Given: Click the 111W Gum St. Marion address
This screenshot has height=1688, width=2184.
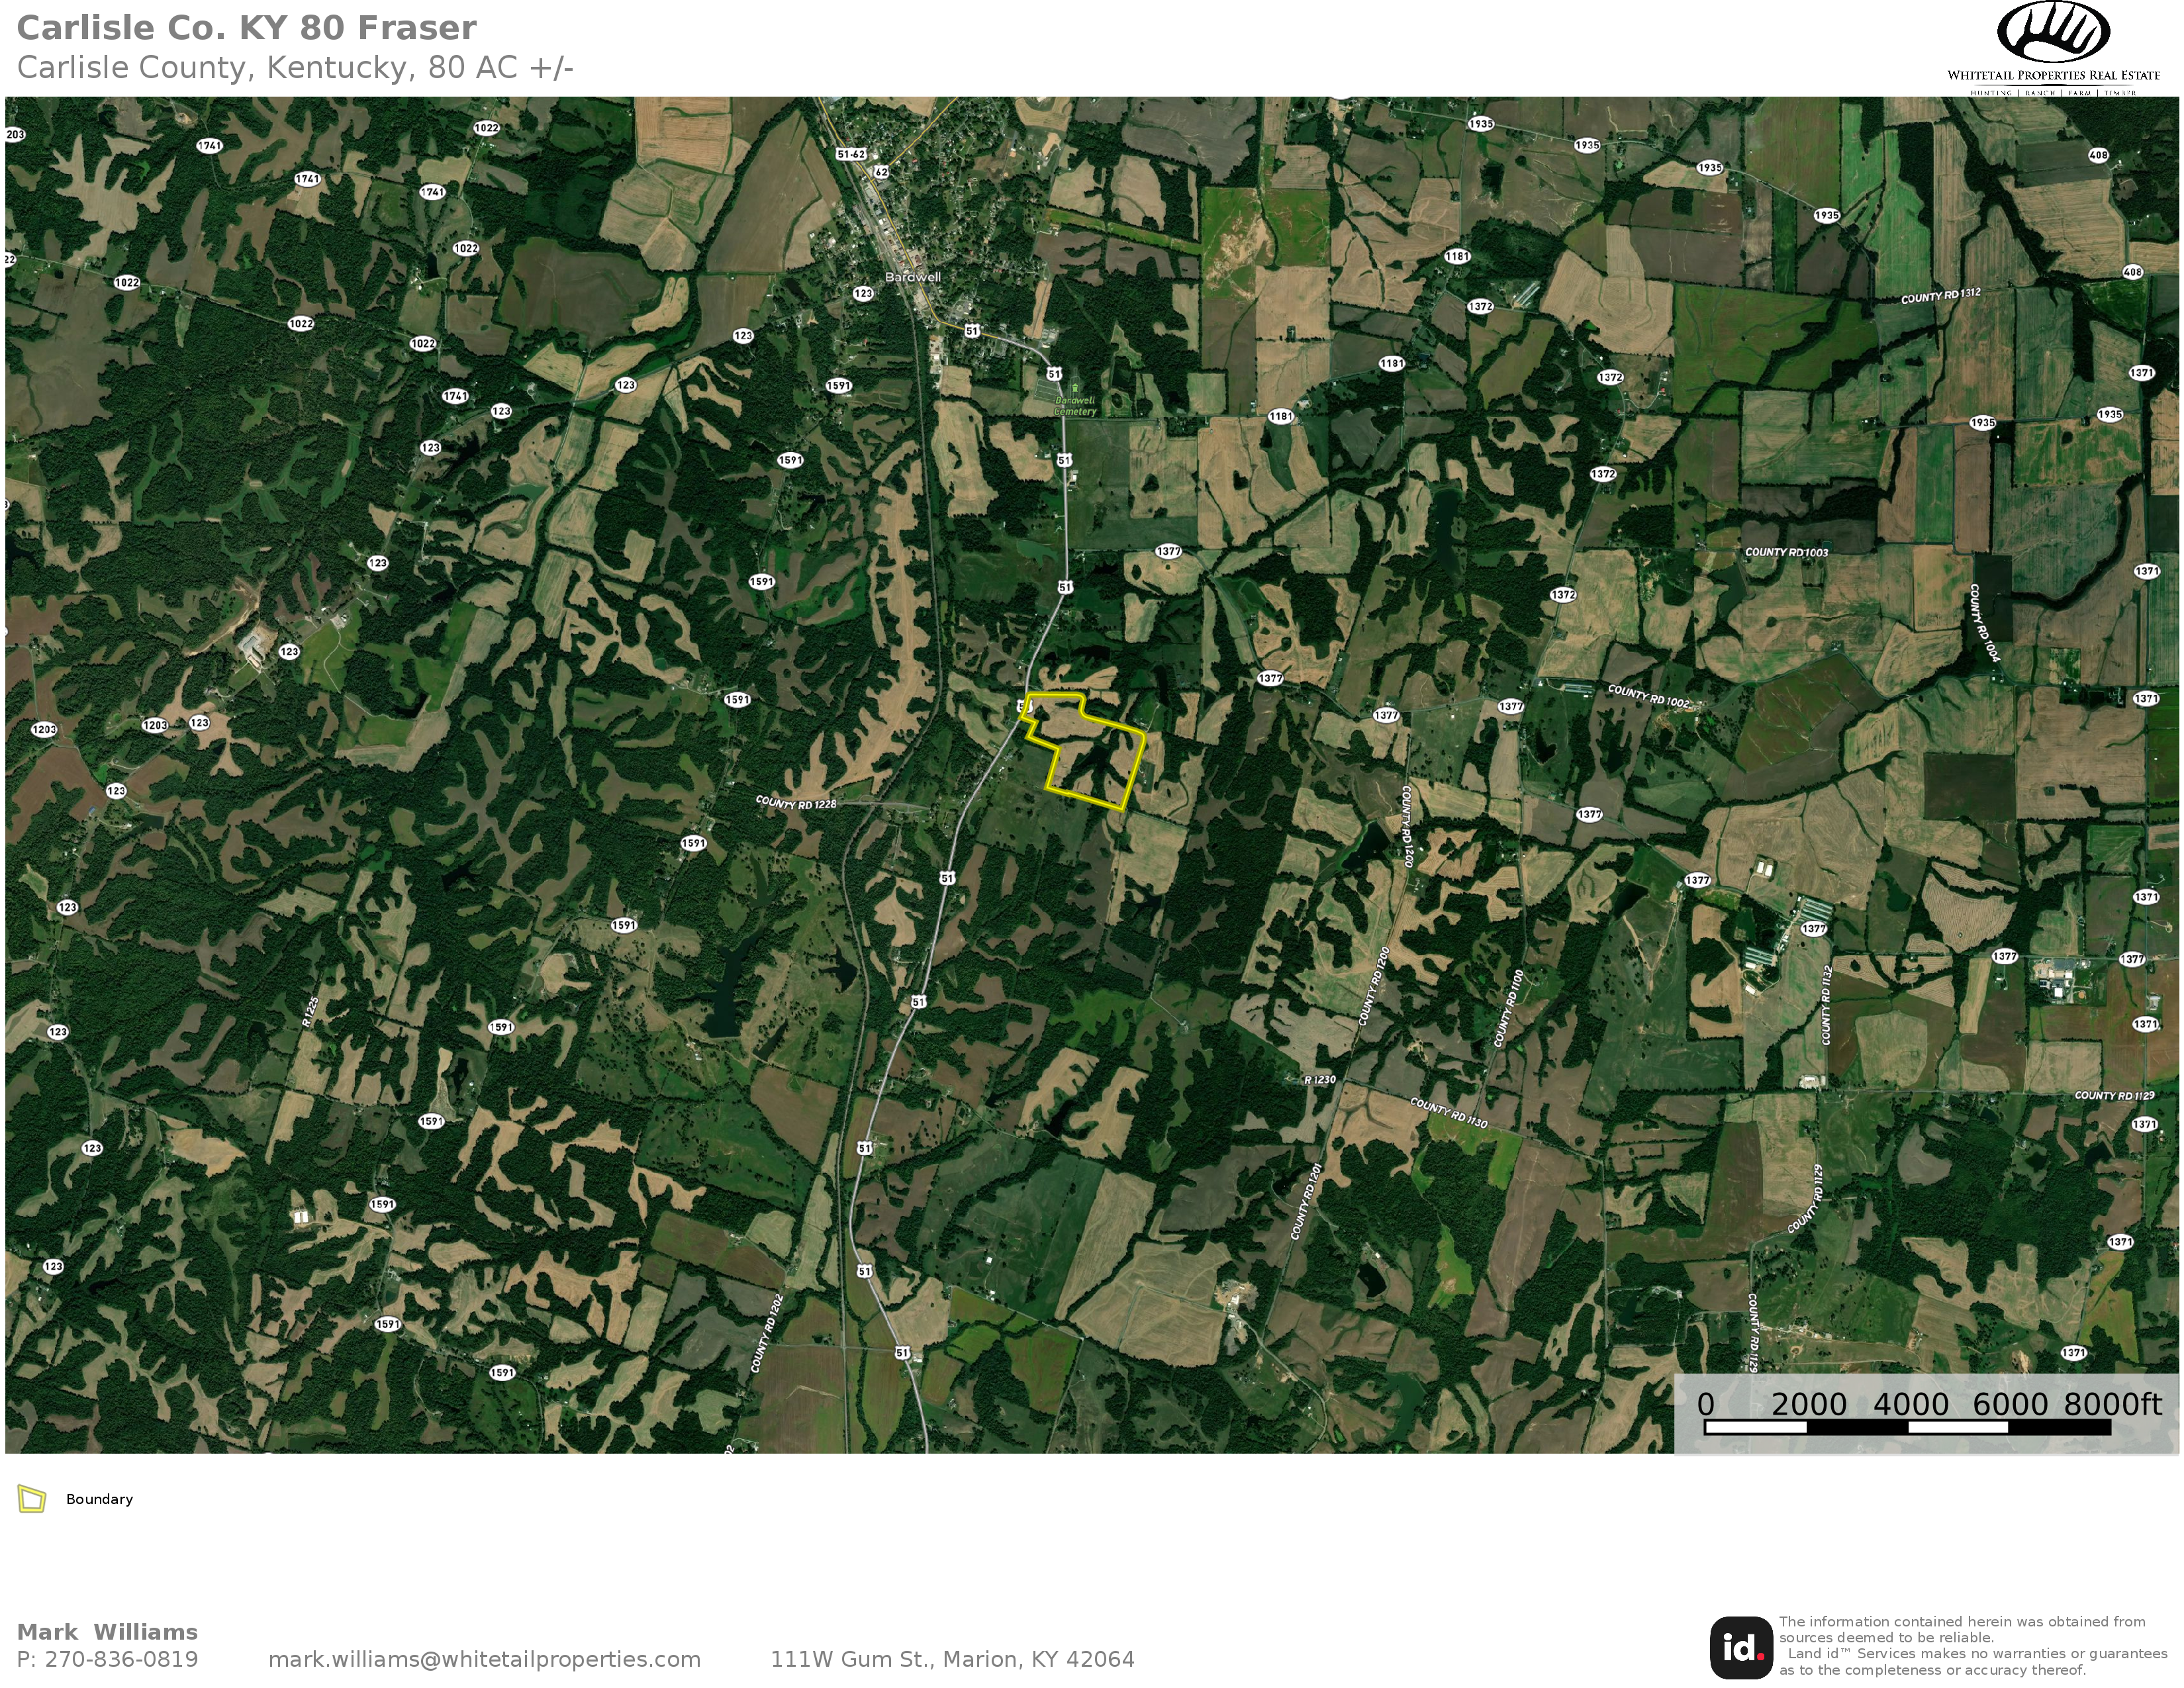Looking at the screenshot, I should pos(952,1659).
